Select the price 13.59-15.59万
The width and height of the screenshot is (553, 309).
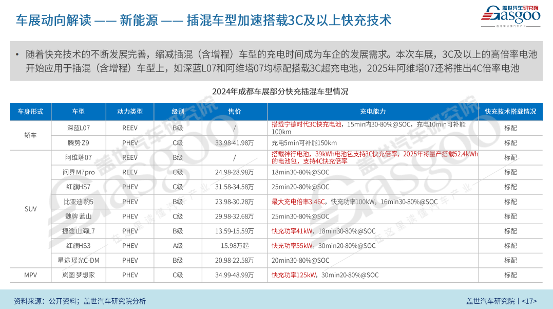click(235, 231)
